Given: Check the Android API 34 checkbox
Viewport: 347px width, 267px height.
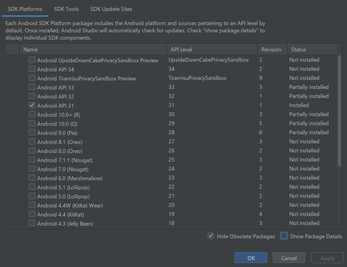Looking at the screenshot, I should click(32, 69).
